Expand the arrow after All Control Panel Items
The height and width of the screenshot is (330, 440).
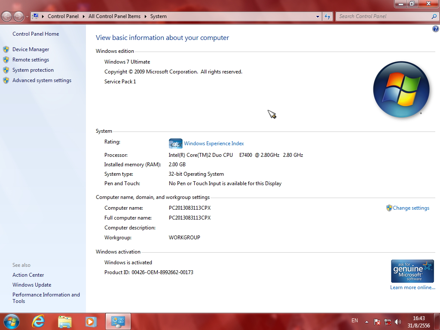(146, 16)
